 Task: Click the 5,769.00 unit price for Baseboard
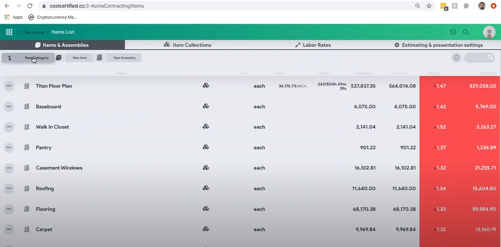tap(486, 107)
